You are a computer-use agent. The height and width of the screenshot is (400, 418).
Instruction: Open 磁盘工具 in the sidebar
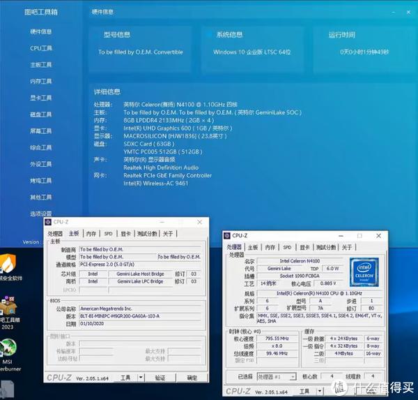(41, 114)
